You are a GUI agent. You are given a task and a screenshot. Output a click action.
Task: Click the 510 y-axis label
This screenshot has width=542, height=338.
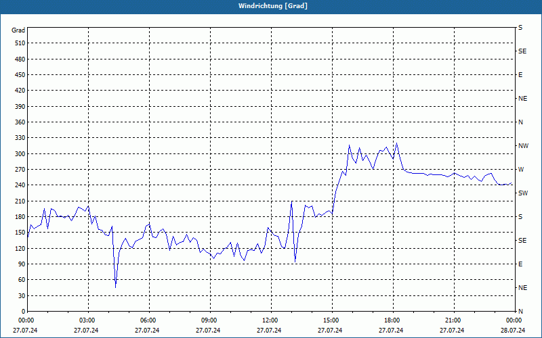[x=20, y=43]
